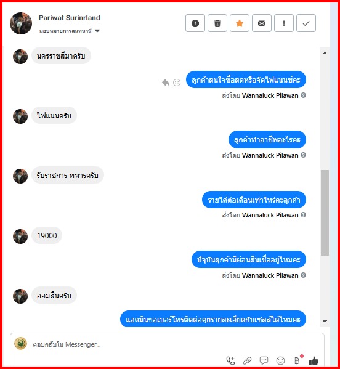Mark conversation as spam with exclamation circle icon
340x369 pixels.
pyautogui.click(x=195, y=23)
